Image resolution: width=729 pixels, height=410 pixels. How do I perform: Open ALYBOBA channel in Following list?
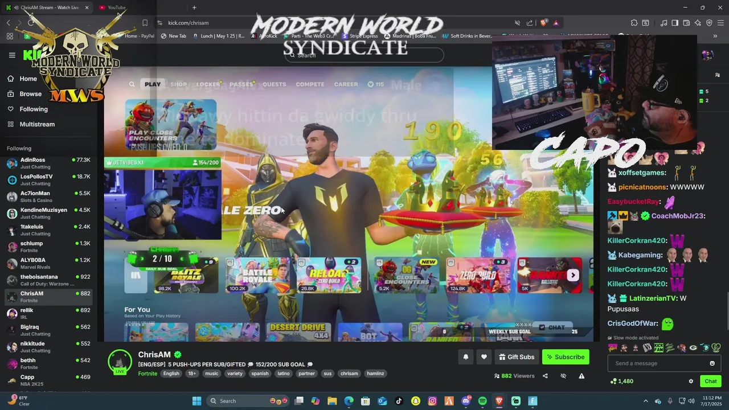[x=48, y=263]
